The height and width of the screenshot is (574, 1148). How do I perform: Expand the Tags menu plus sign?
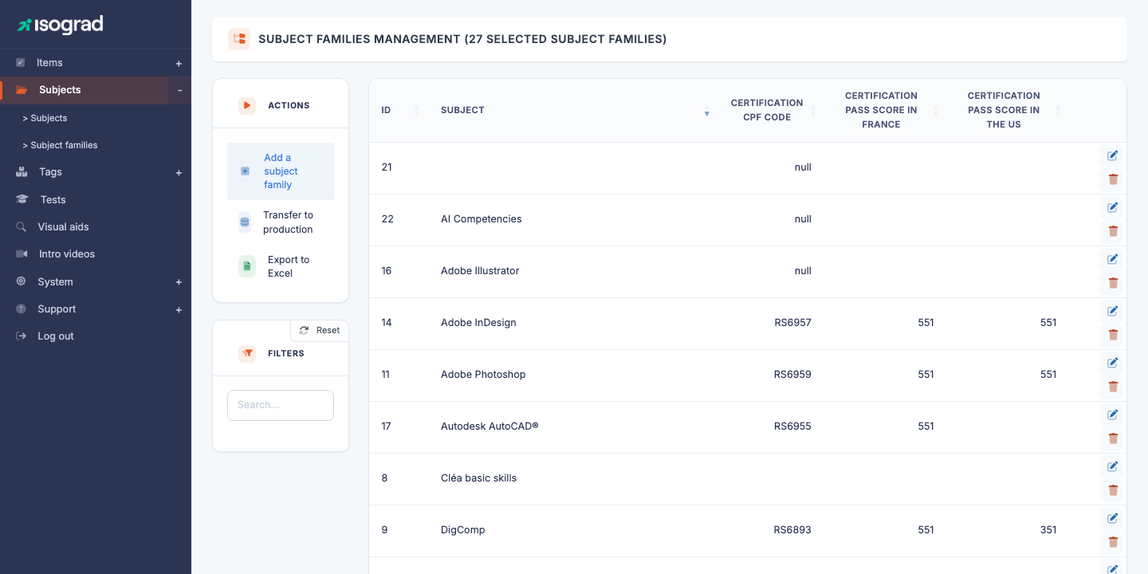click(x=179, y=172)
